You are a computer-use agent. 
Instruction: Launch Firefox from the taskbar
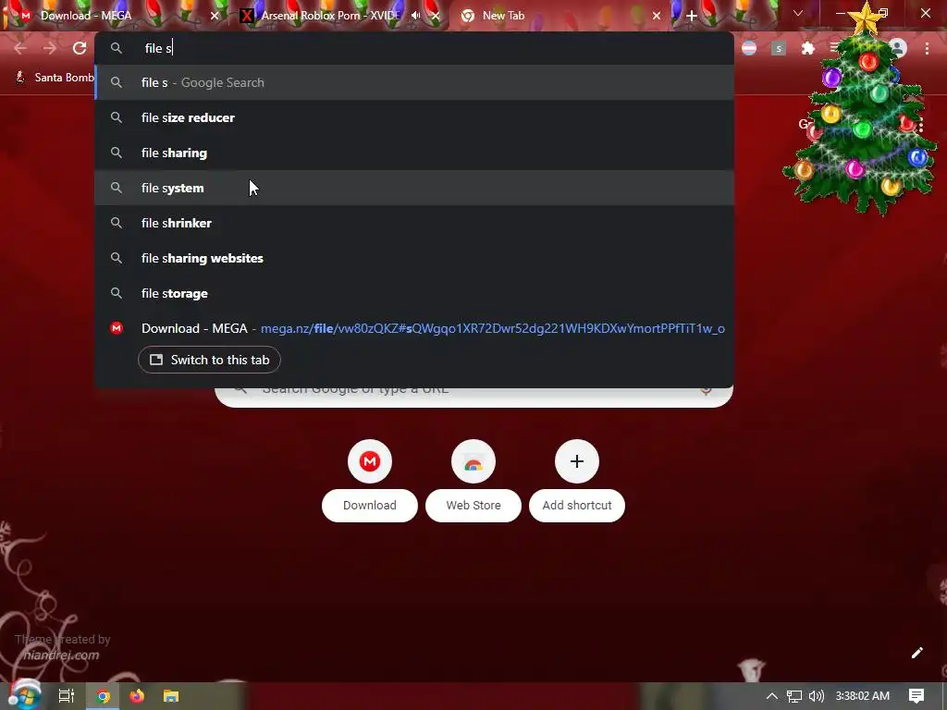click(137, 696)
